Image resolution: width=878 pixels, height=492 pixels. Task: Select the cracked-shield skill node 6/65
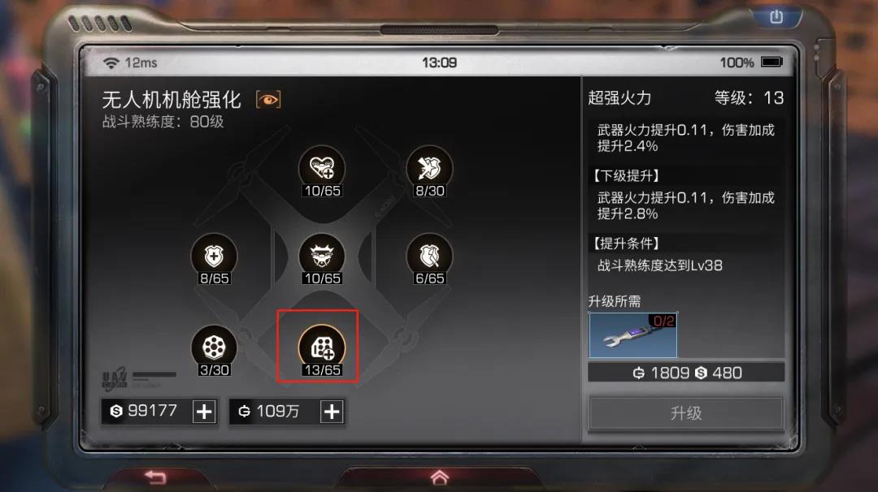(x=429, y=257)
